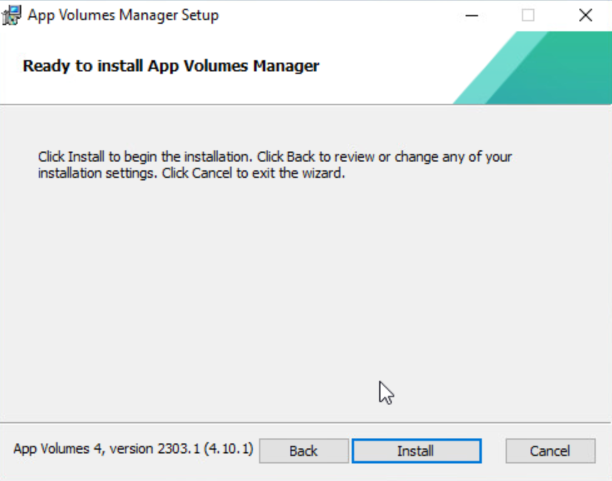Click the "Ready to install App Volumes Manager" heading
This screenshot has height=481, width=612.
click(x=171, y=66)
